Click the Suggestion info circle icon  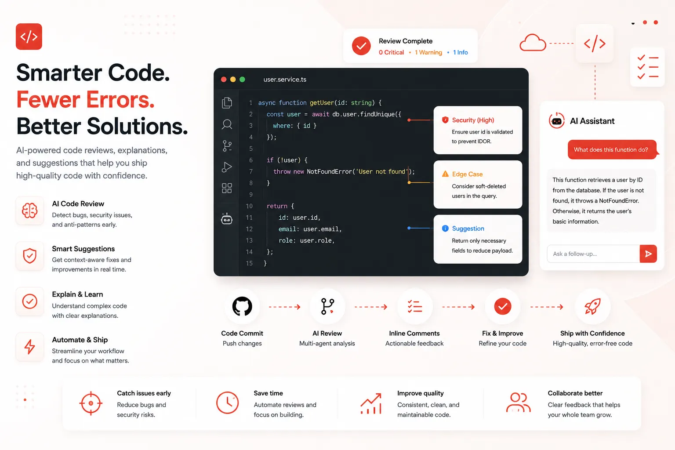pyautogui.click(x=445, y=228)
